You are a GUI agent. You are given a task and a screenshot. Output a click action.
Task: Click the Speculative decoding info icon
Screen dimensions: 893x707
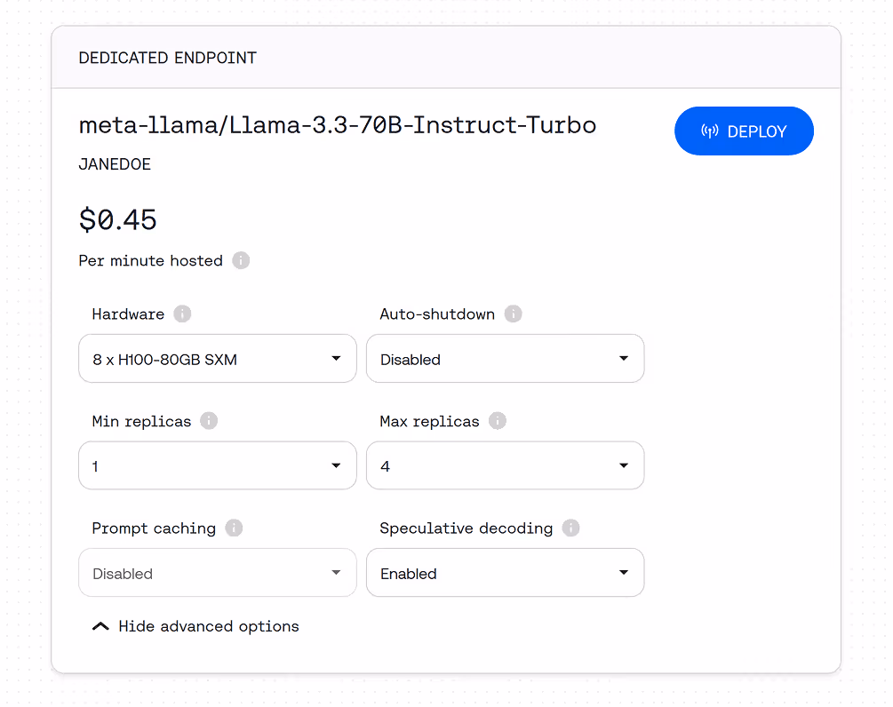point(570,528)
